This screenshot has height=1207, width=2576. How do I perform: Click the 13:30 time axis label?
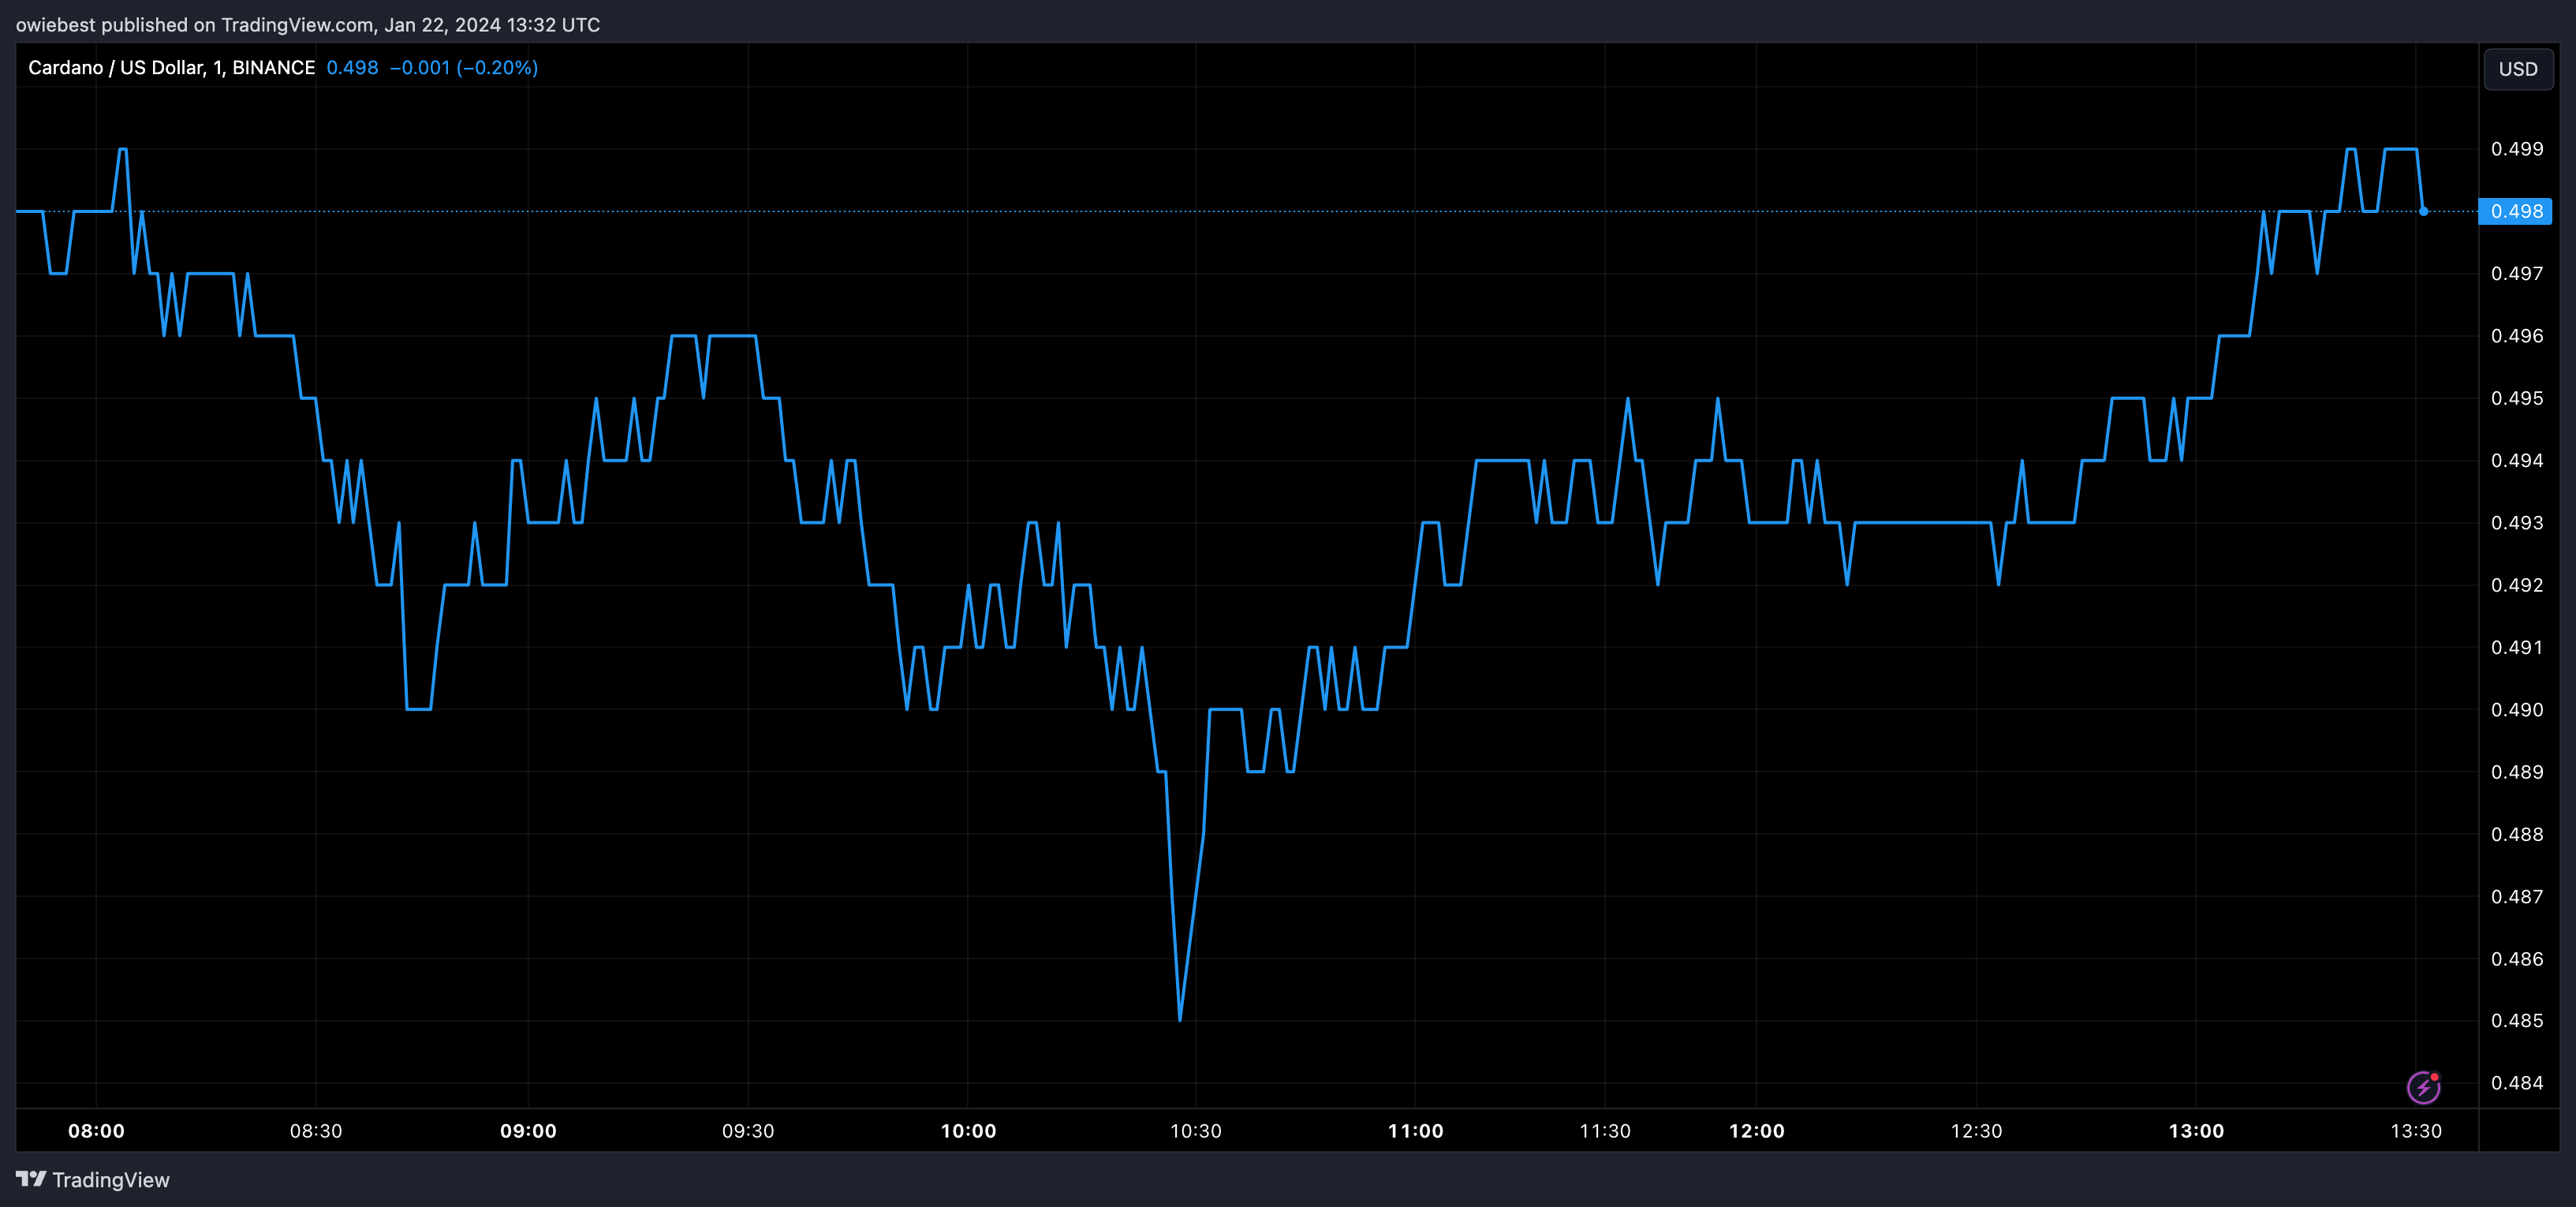pyautogui.click(x=2416, y=1131)
